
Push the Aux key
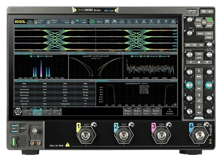point(199,113)
